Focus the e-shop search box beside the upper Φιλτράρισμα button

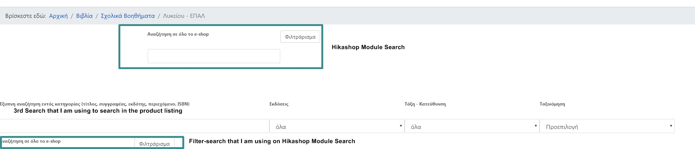coord(214,56)
